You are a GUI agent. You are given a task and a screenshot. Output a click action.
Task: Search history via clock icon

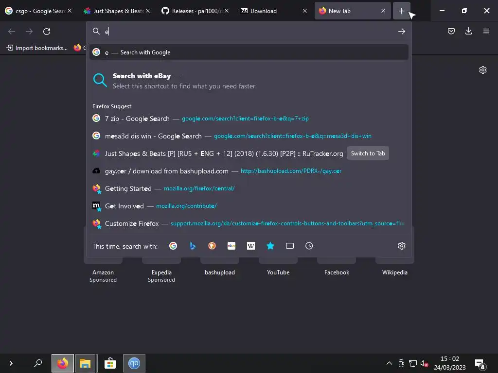tap(309, 246)
